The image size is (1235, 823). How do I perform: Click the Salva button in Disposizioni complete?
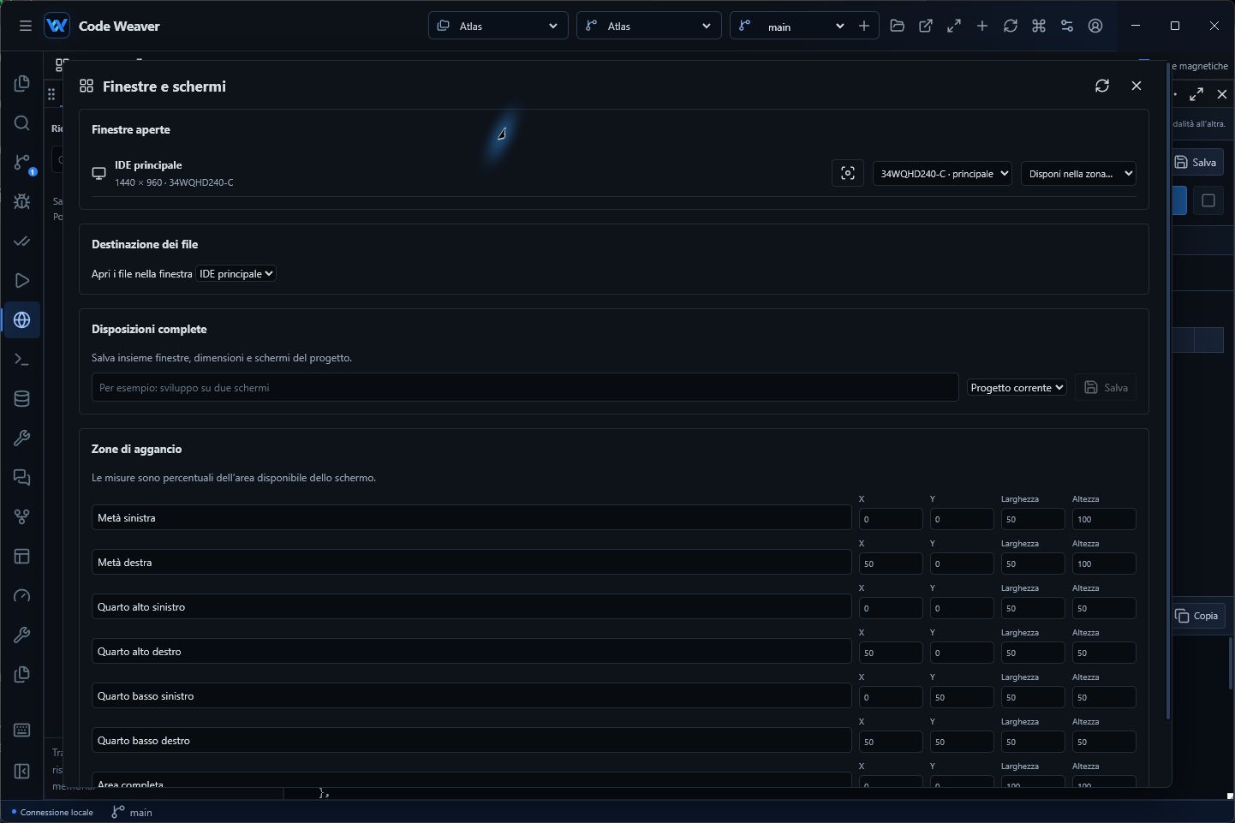coord(1106,388)
